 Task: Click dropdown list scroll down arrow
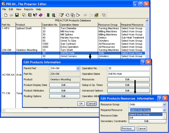(x=164, y=118)
